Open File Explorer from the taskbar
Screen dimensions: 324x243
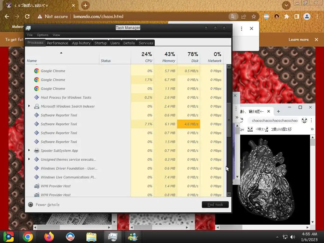91,237
